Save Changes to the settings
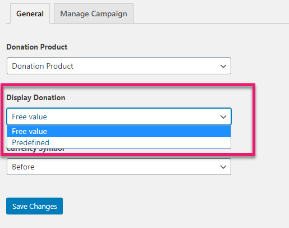Image resolution: width=289 pixels, height=228 pixels. pos(34,206)
